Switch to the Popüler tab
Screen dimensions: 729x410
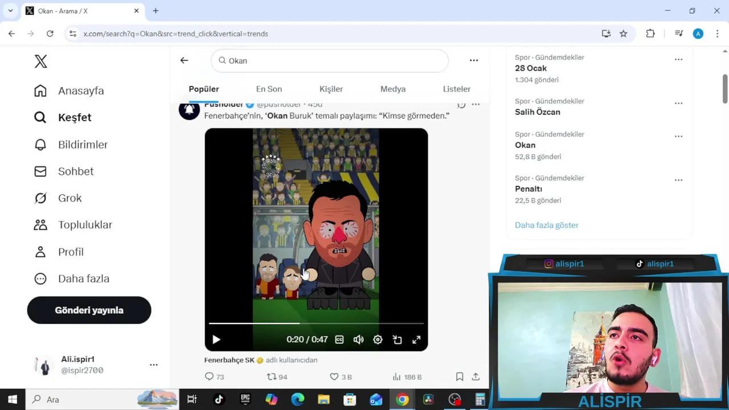pyautogui.click(x=204, y=89)
